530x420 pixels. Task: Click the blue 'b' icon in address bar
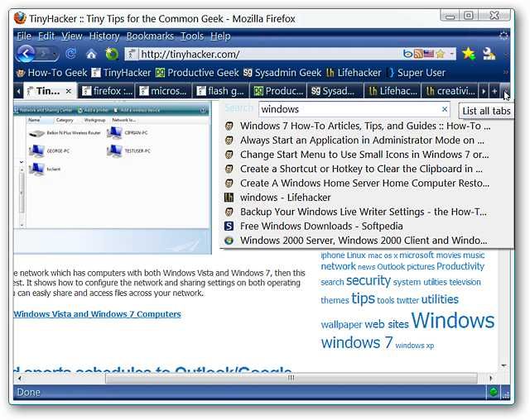point(408,54)
